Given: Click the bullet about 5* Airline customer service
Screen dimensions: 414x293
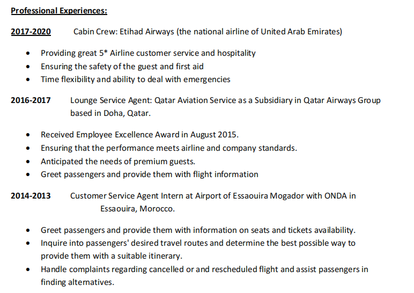Looking at the screenshot, I should [148, 53].
